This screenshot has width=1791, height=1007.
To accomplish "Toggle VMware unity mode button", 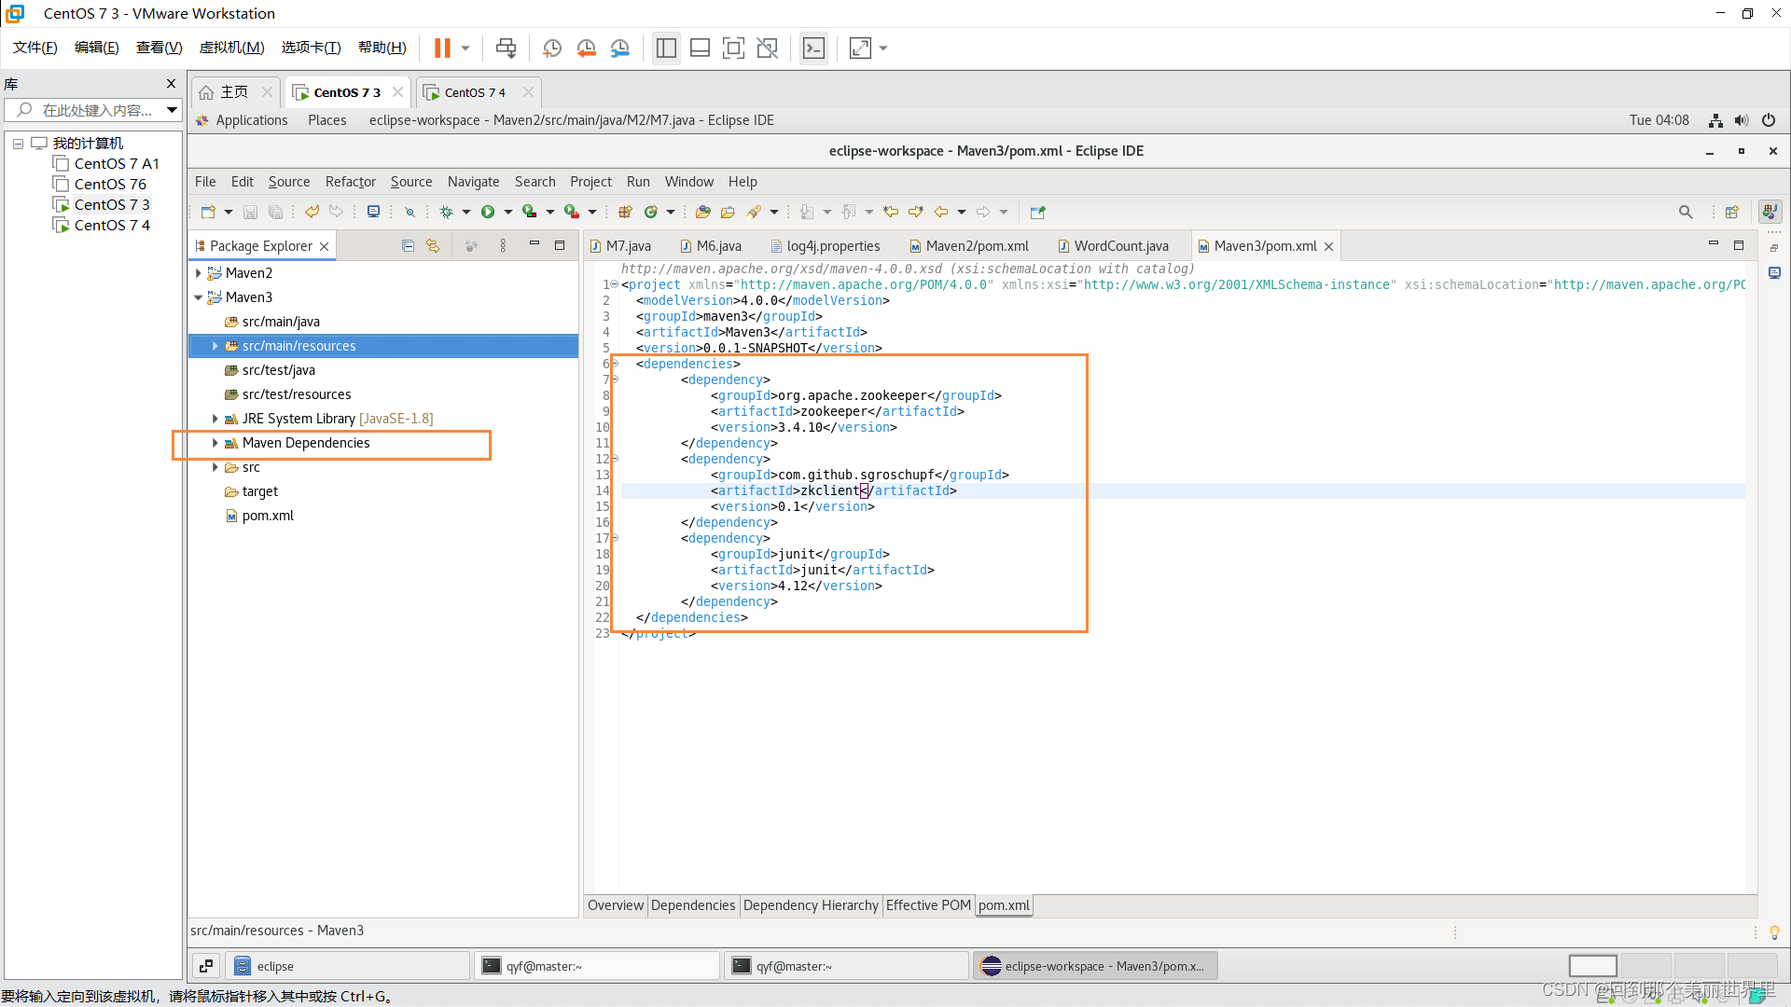I will pyautogui.click(x=767, y=48).
